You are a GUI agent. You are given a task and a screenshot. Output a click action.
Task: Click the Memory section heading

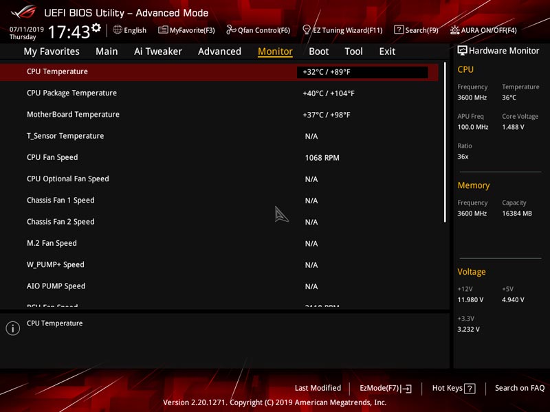point(474,185)
